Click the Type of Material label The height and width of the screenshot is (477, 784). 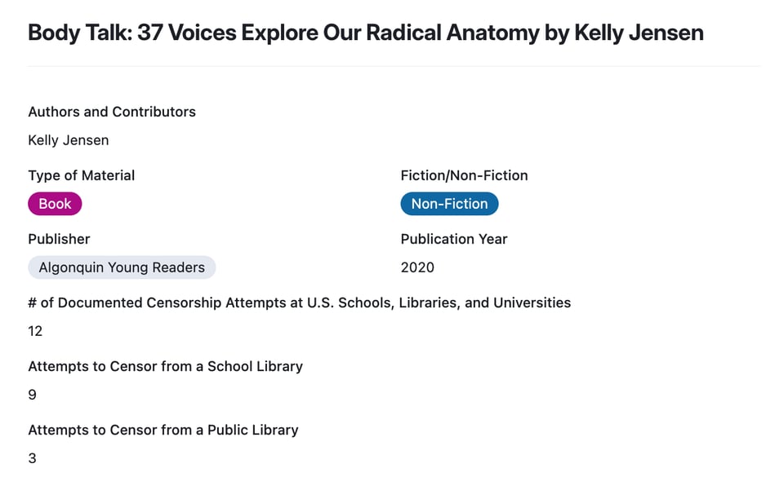[x=82, y=175]
